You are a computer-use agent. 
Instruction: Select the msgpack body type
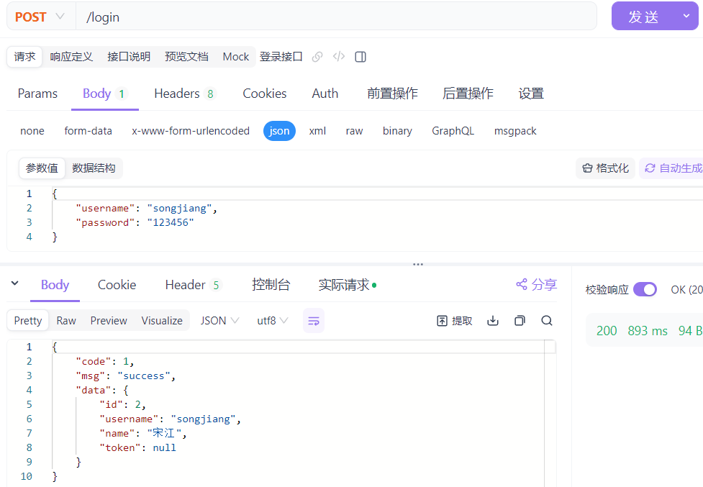(515, 131)
